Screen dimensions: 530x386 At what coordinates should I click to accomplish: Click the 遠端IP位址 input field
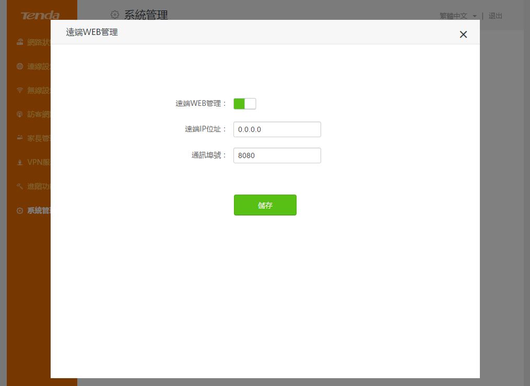pyautogui.click(x=277, y=129)
